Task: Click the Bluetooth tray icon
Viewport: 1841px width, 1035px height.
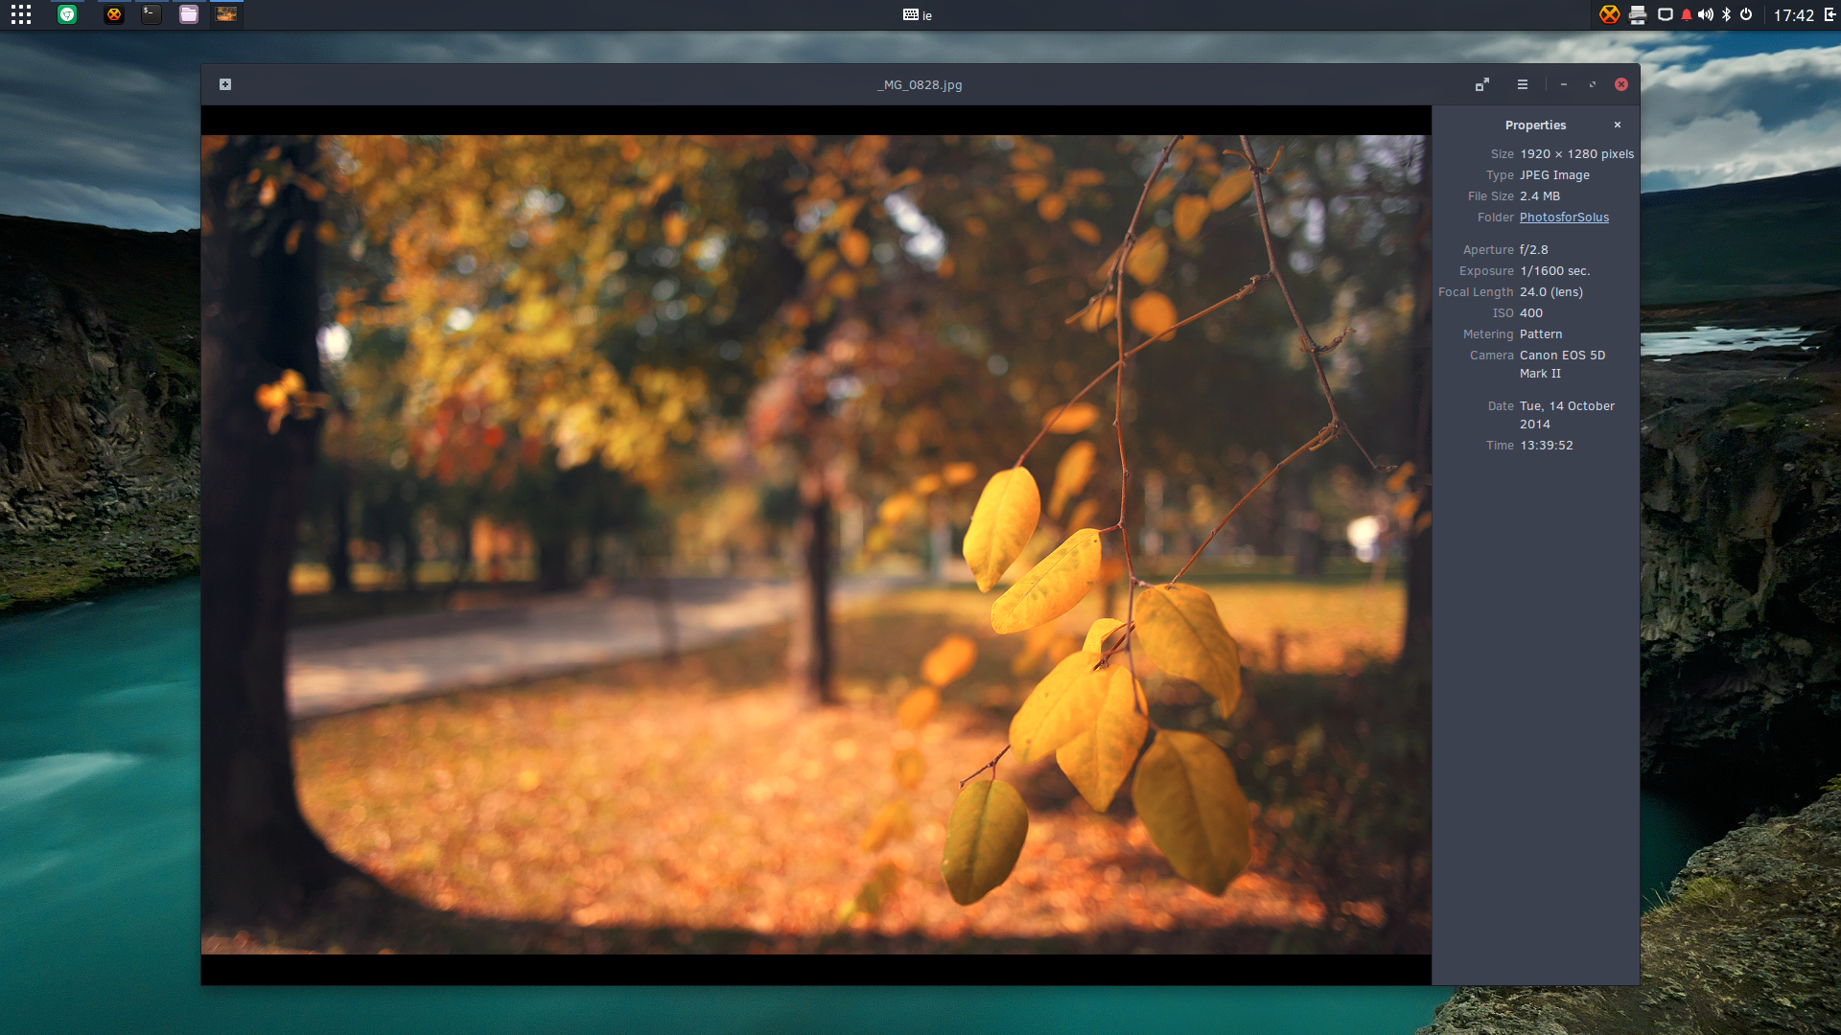Action: 1727,14
